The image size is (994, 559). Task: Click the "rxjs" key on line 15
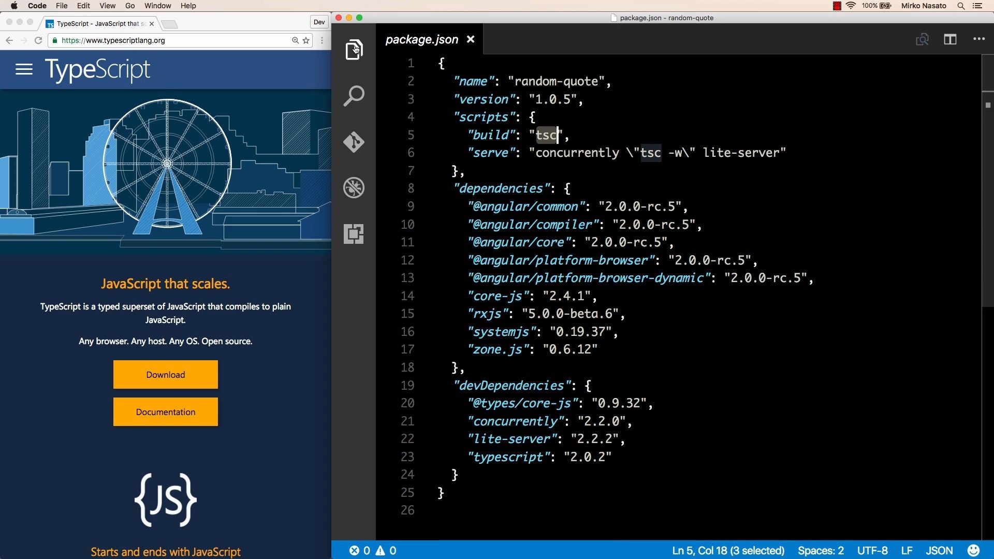click(488, 314)
